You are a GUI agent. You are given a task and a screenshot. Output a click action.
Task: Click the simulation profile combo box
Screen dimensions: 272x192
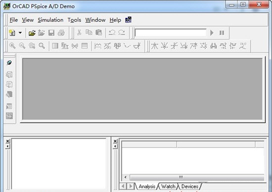coord(171,33)
